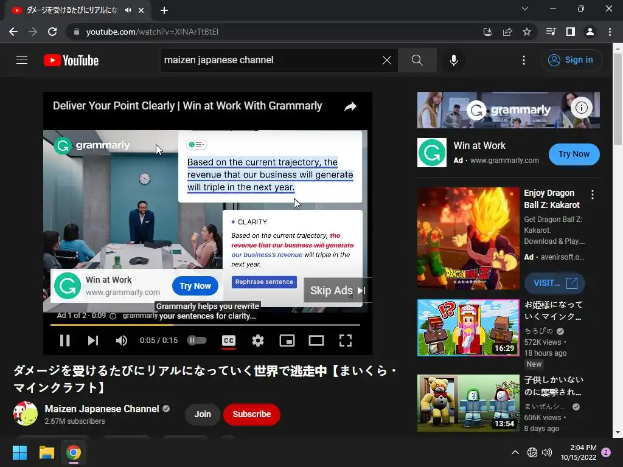This screenshot has height=467, width=623.
Task: Click the Sign in button
Action: (x=571, y=60)
